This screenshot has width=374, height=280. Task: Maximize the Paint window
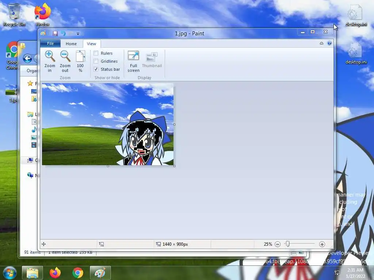pos(313,32)
